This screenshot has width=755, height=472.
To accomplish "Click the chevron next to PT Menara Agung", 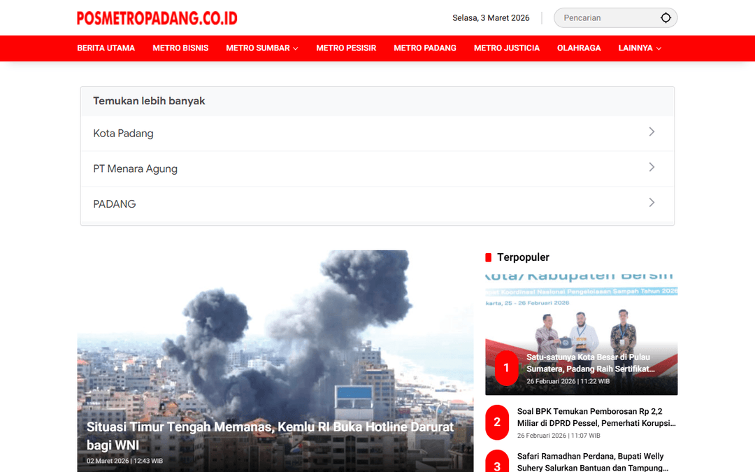I will [x=652, y=167].
